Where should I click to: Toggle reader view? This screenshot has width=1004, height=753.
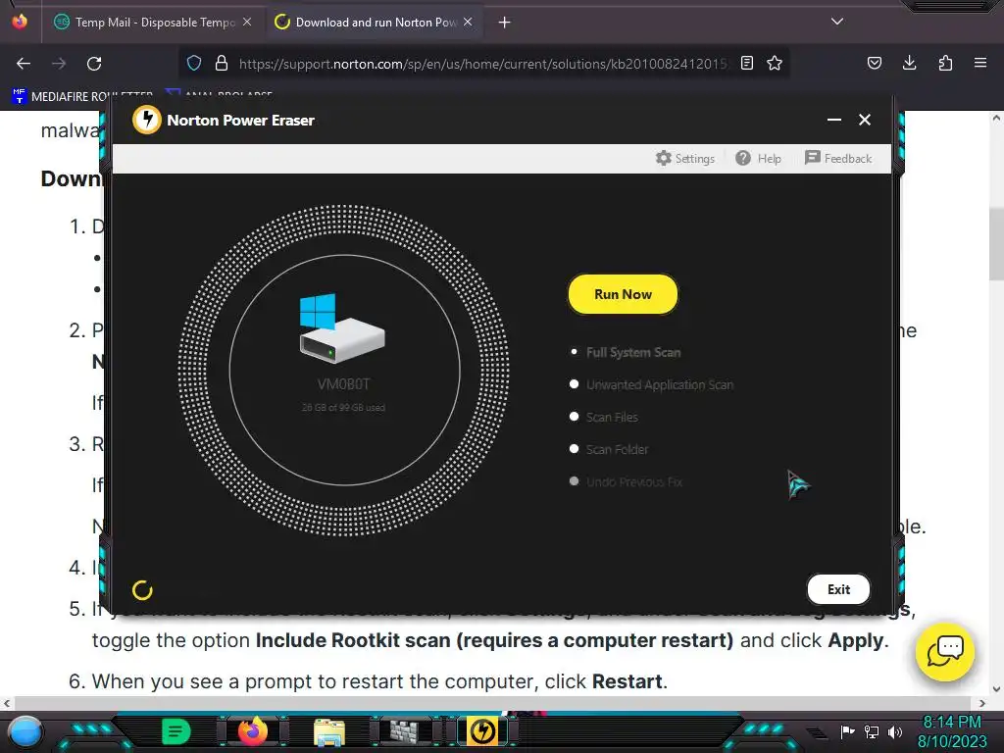point(746,63)
